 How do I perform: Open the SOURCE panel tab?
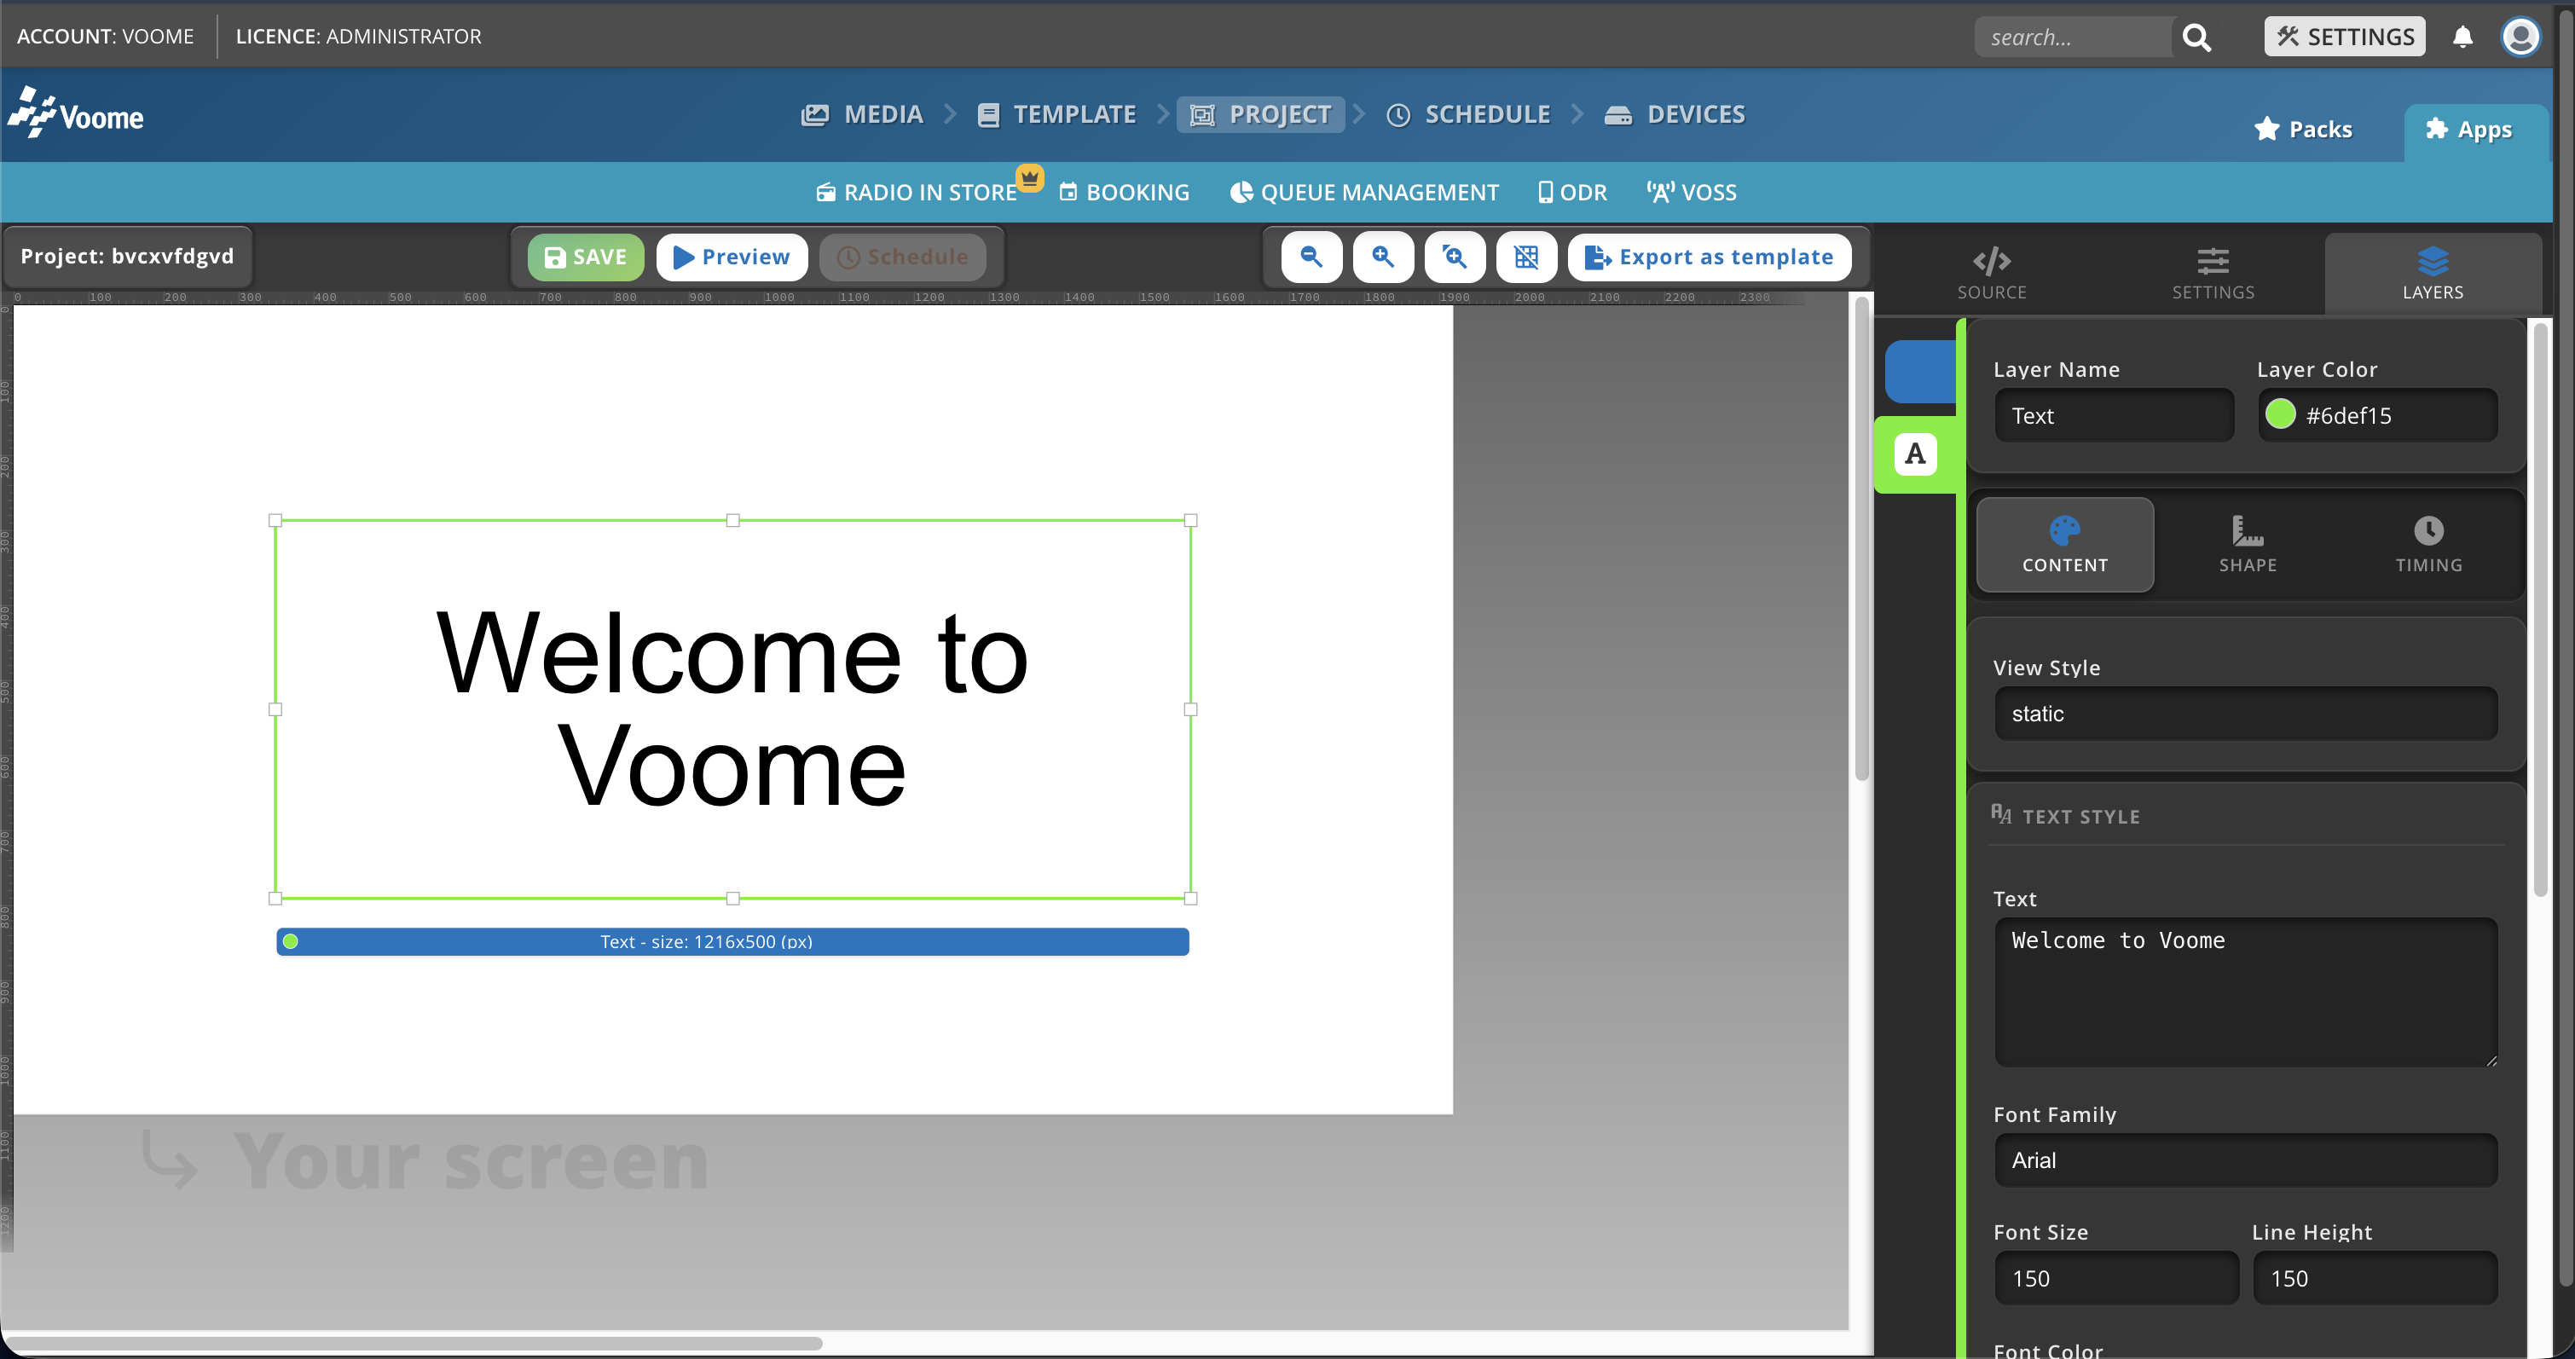[1991, 274]
